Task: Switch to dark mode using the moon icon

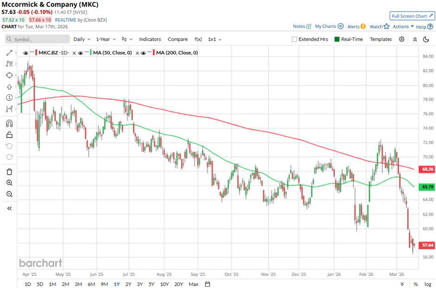Action: coord(426,39)
